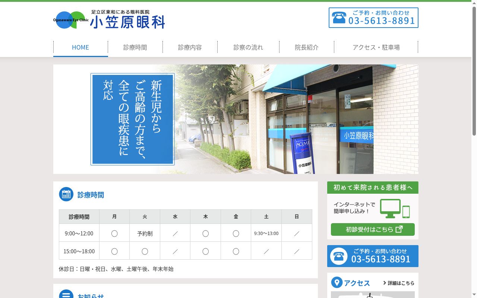
Task: Click the 予約制 cell under Tuesday
Action: coord(145,233)
